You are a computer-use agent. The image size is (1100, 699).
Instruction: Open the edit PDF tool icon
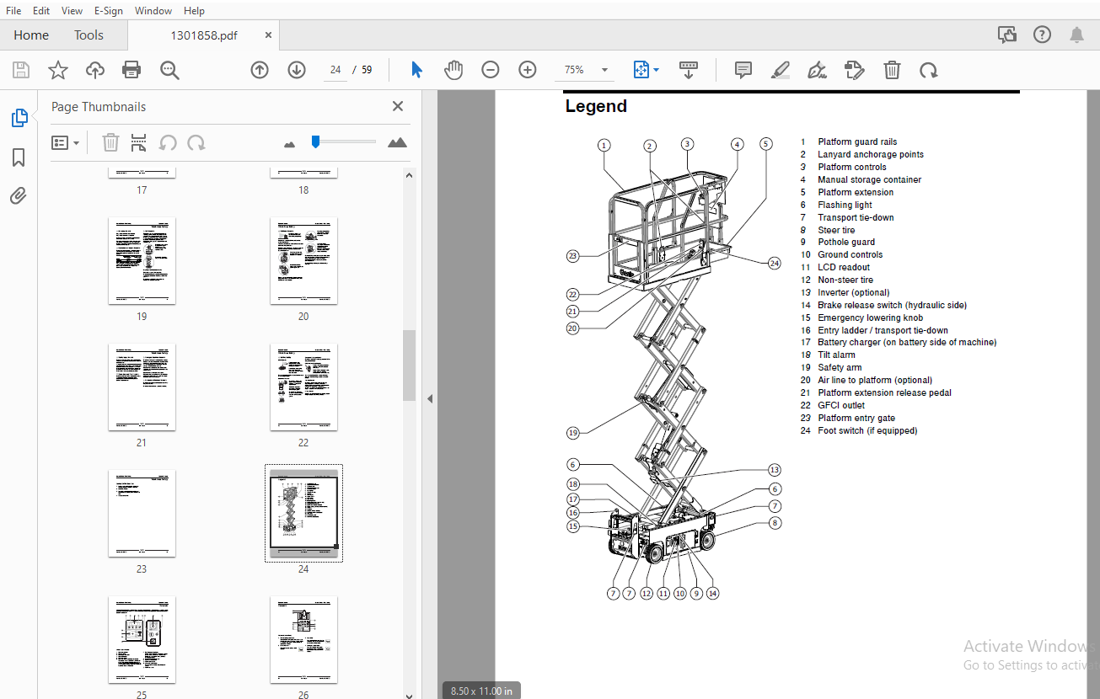pyautogui.click(x=855, y=70)
